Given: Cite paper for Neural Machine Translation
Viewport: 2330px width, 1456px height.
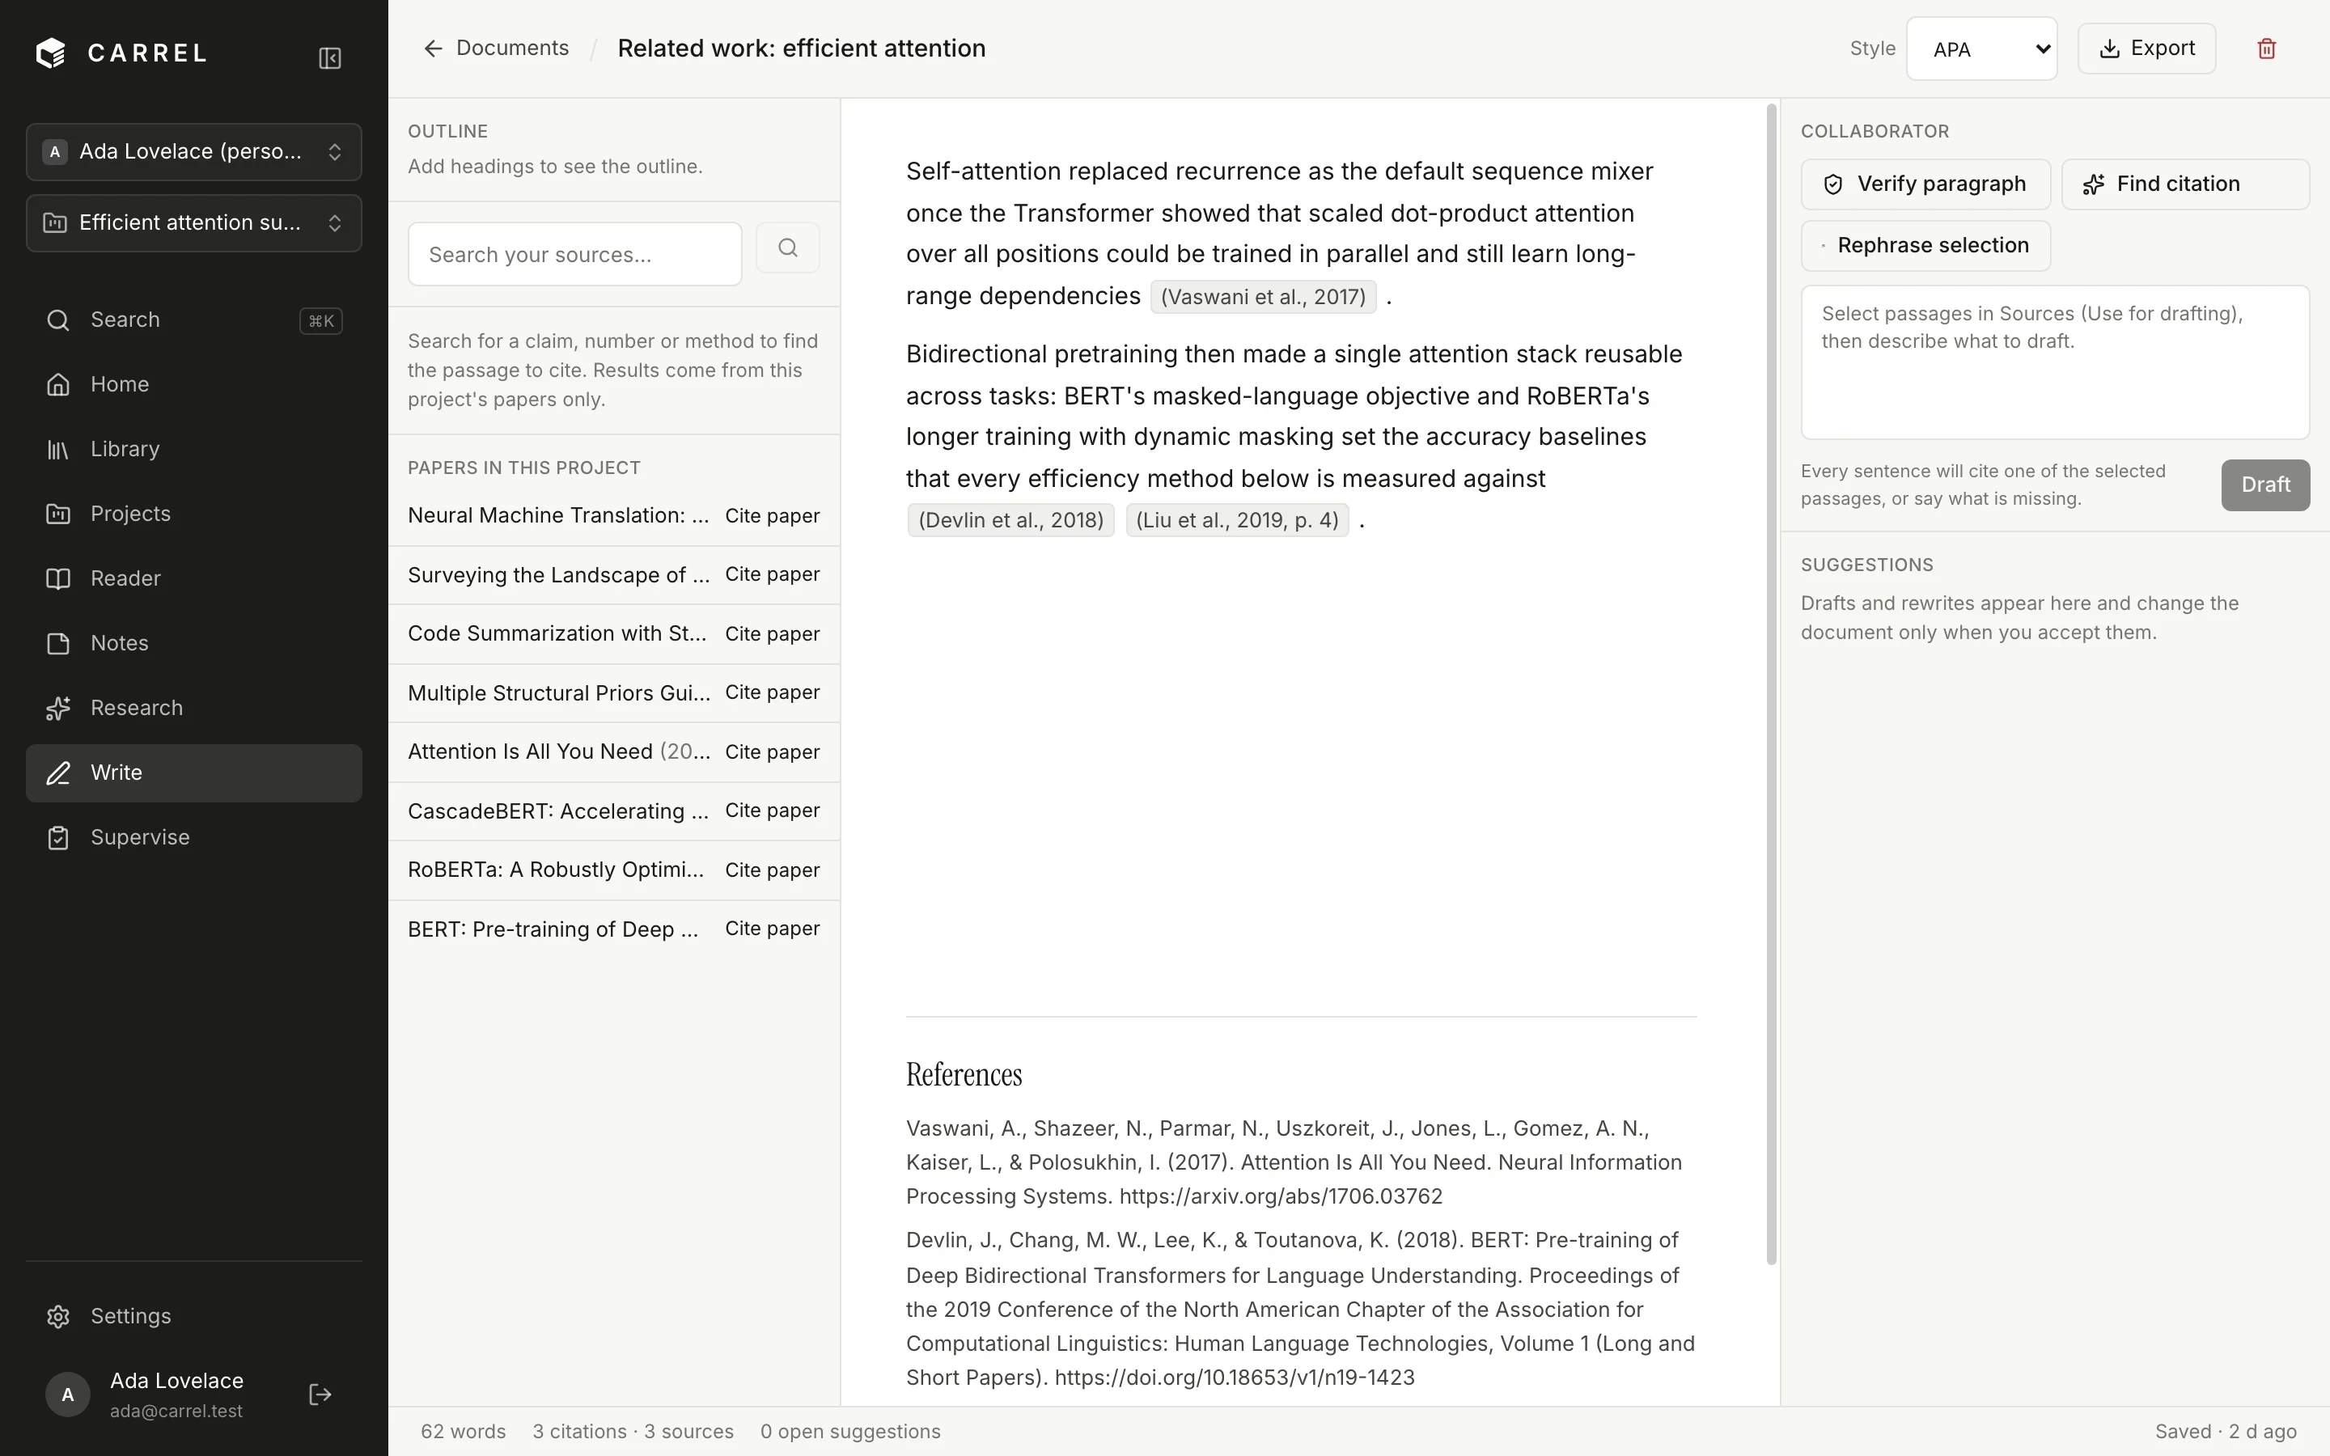Looking at the screenshot, I should 772,515.
